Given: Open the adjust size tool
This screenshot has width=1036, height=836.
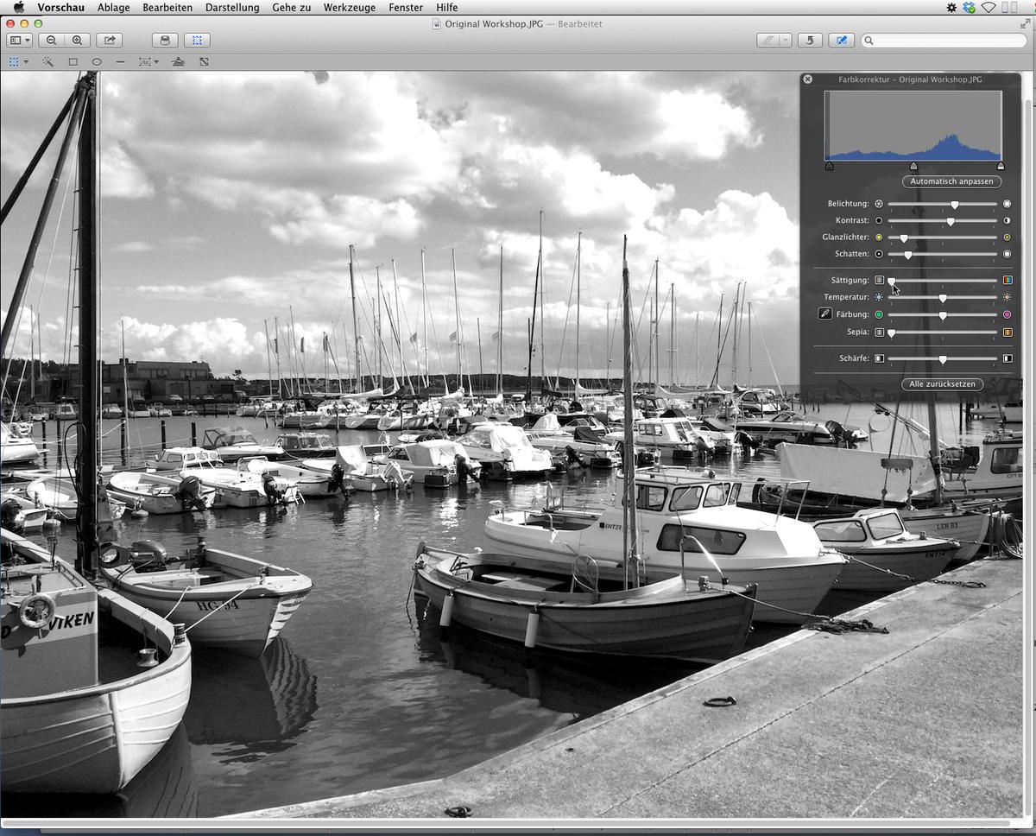Looking at the screenshot, I should tap(204, 62).
